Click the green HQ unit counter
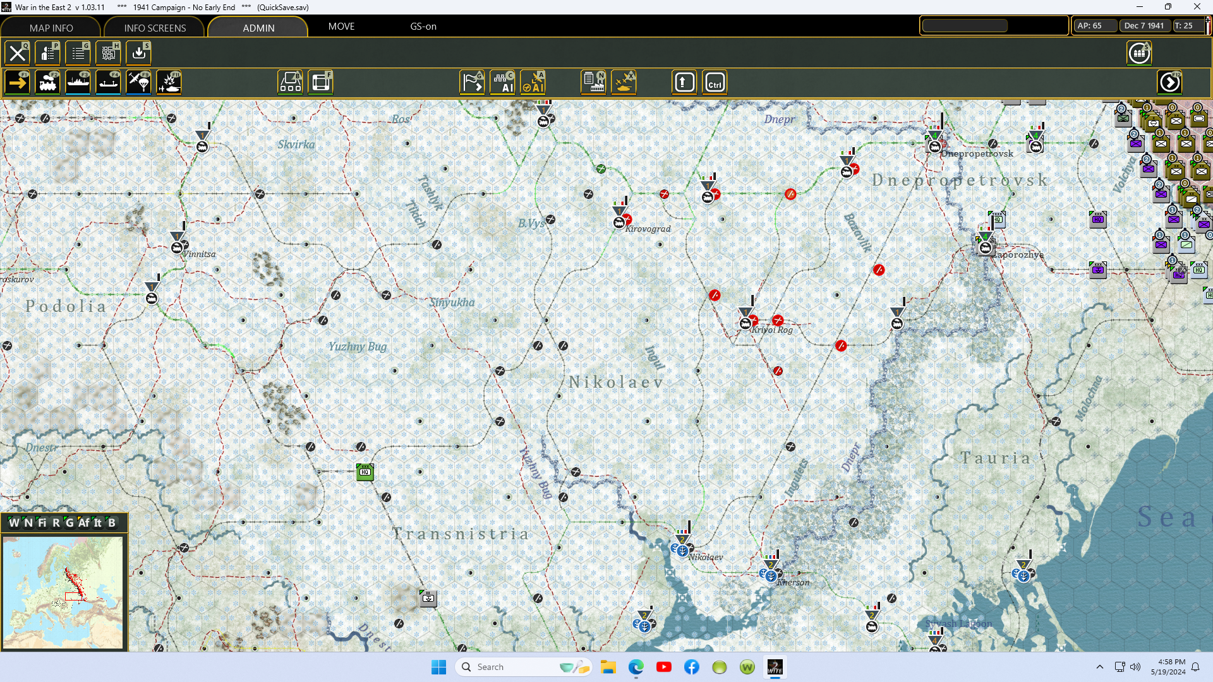 [365, 472]
